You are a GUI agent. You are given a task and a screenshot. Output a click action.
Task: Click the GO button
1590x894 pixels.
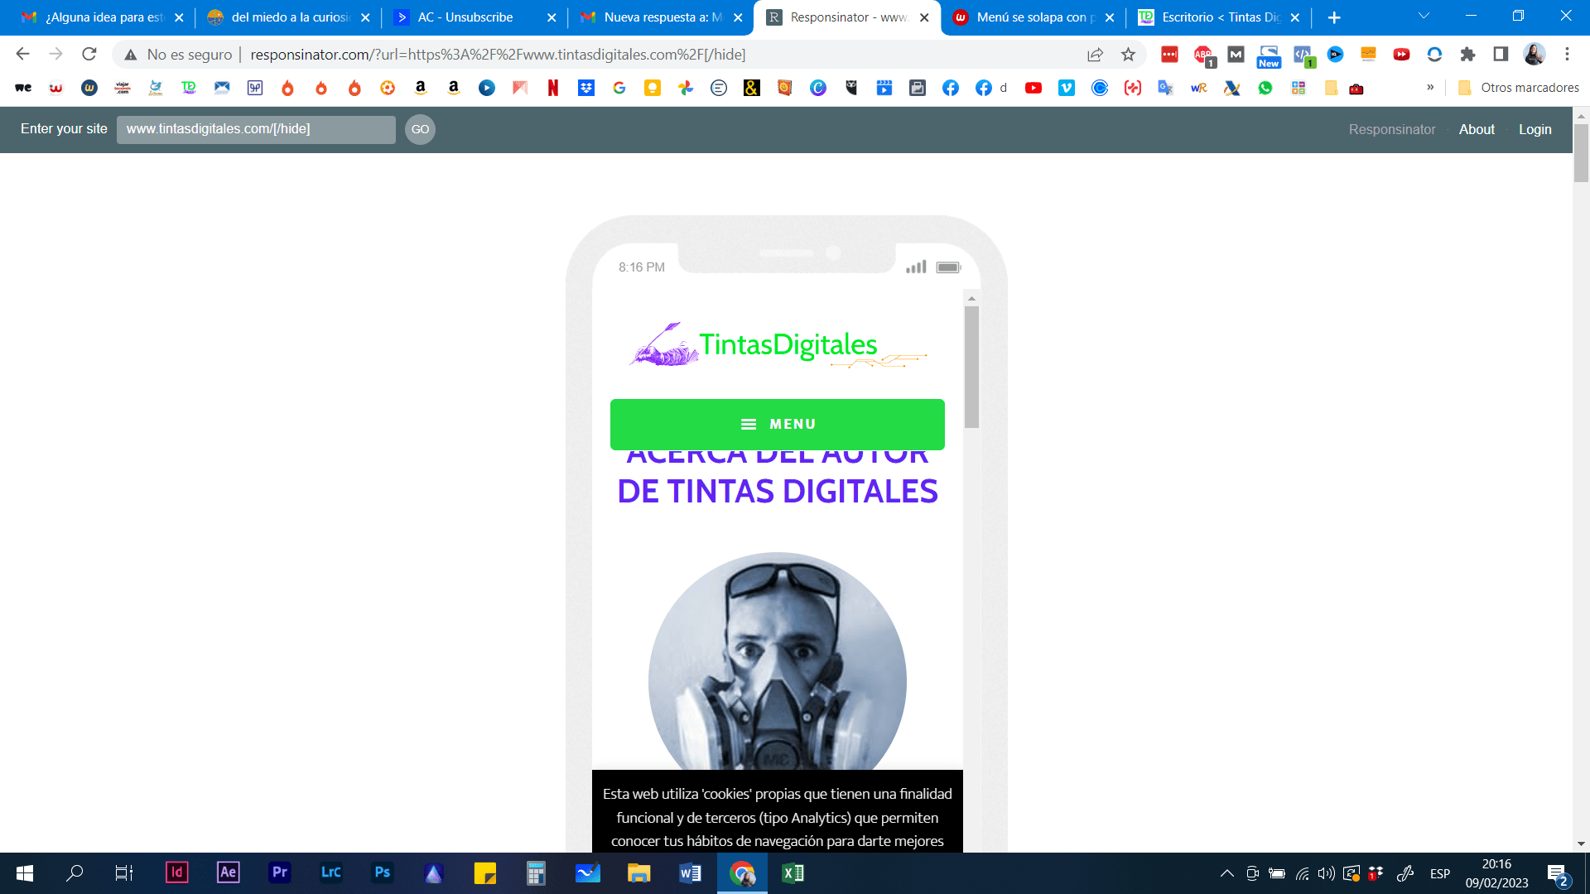tap(420, 129)
